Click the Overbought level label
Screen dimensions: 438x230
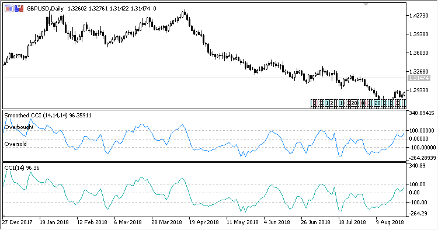19,127
